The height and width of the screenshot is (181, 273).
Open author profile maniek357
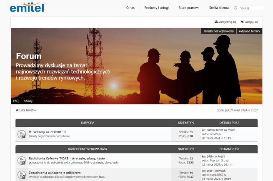click(x=216, y=175)
